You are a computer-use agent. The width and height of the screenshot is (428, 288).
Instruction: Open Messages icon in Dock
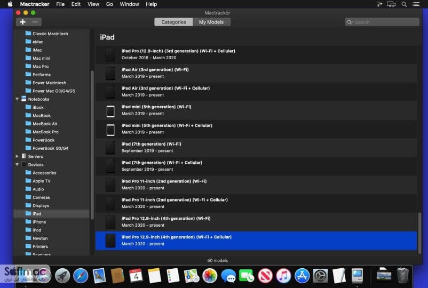click(228, 275)
